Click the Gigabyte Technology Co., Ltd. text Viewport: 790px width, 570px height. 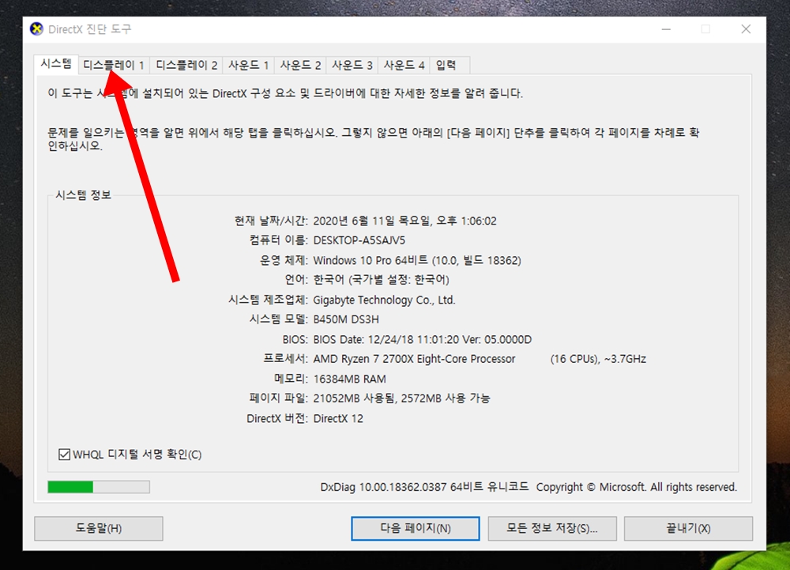384,300
